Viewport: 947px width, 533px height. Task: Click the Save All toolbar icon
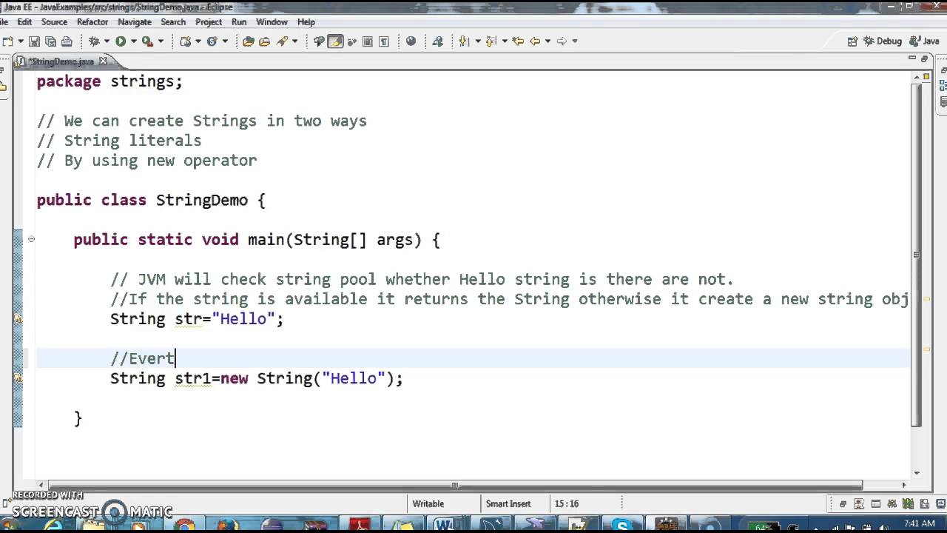50,41
